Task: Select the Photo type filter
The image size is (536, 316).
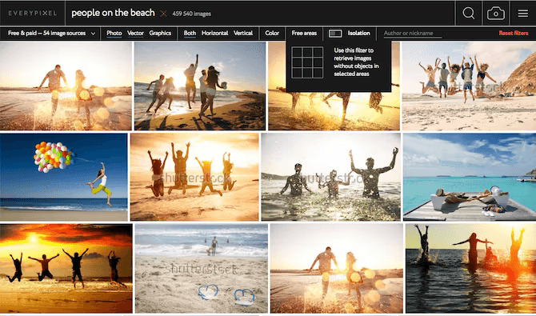Action: [x=114, y=33]
